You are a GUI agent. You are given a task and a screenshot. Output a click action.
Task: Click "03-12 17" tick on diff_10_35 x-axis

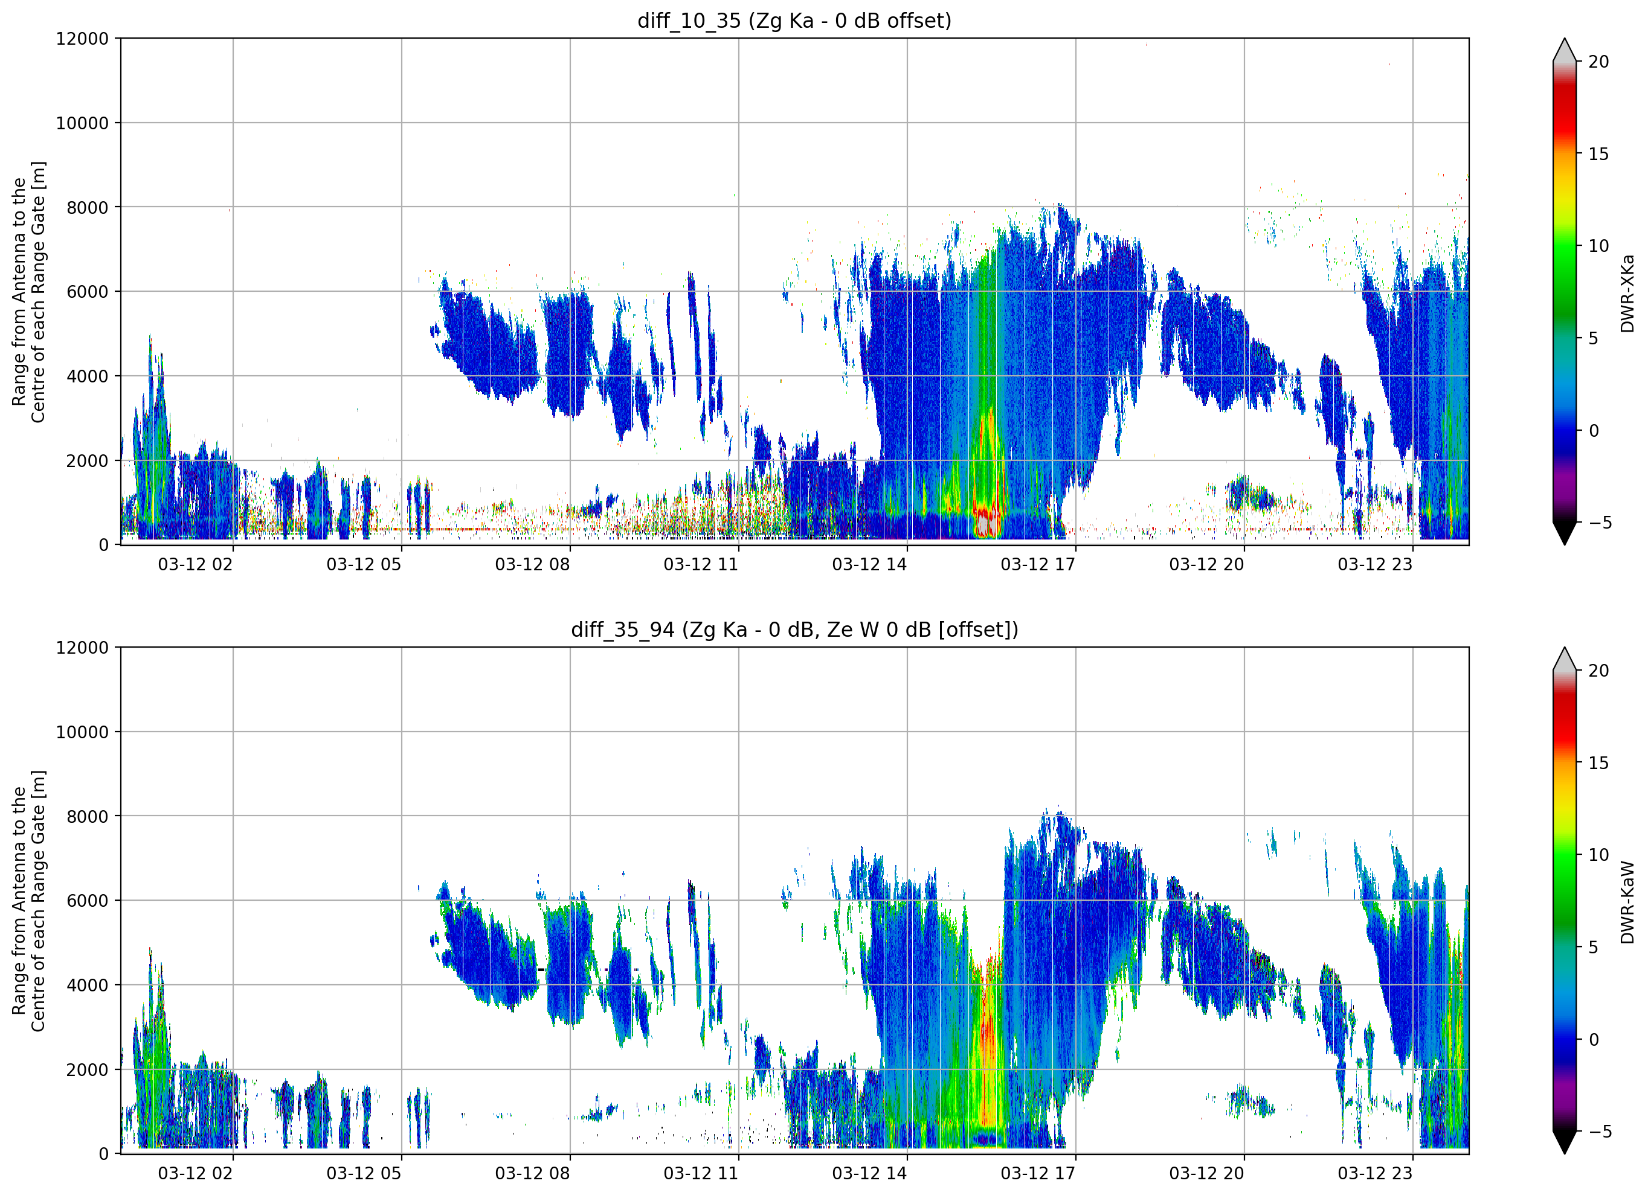click(1038, 565)
